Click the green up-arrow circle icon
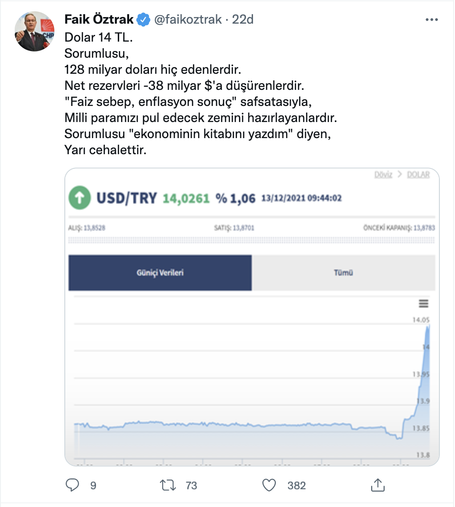 click(x=79, y=198)
